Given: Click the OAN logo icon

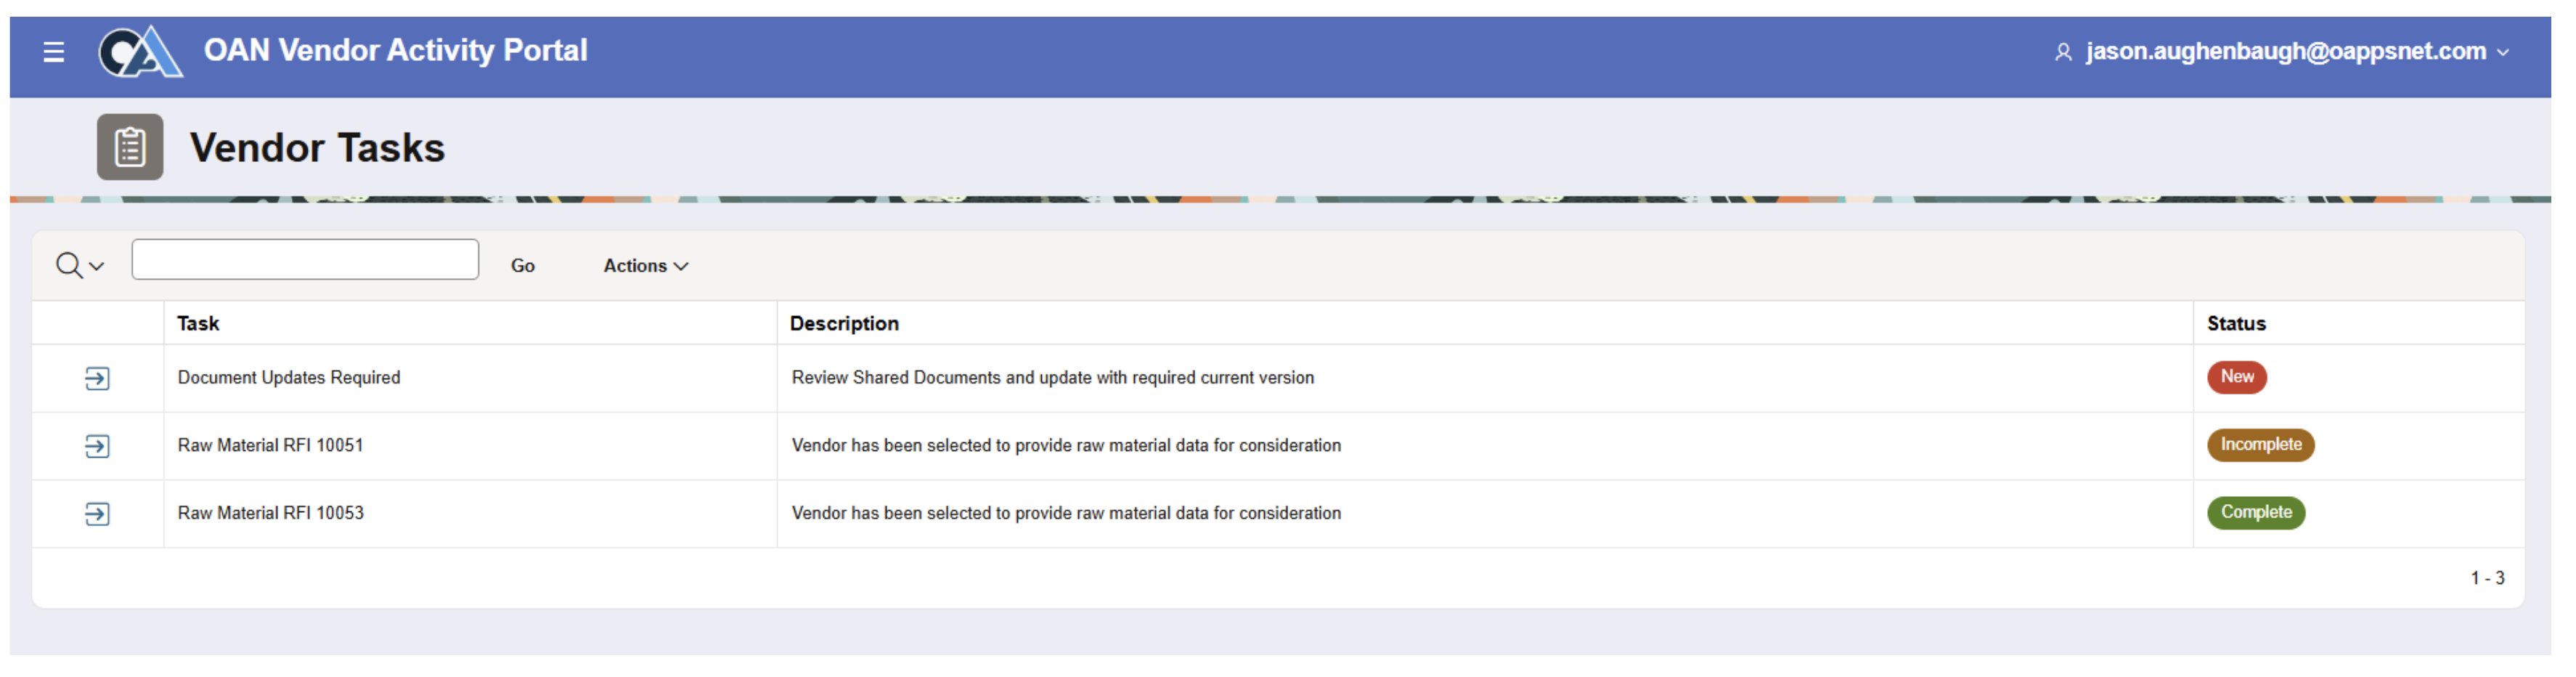Looking at the screenshot, I should click(x=140, y=52).
